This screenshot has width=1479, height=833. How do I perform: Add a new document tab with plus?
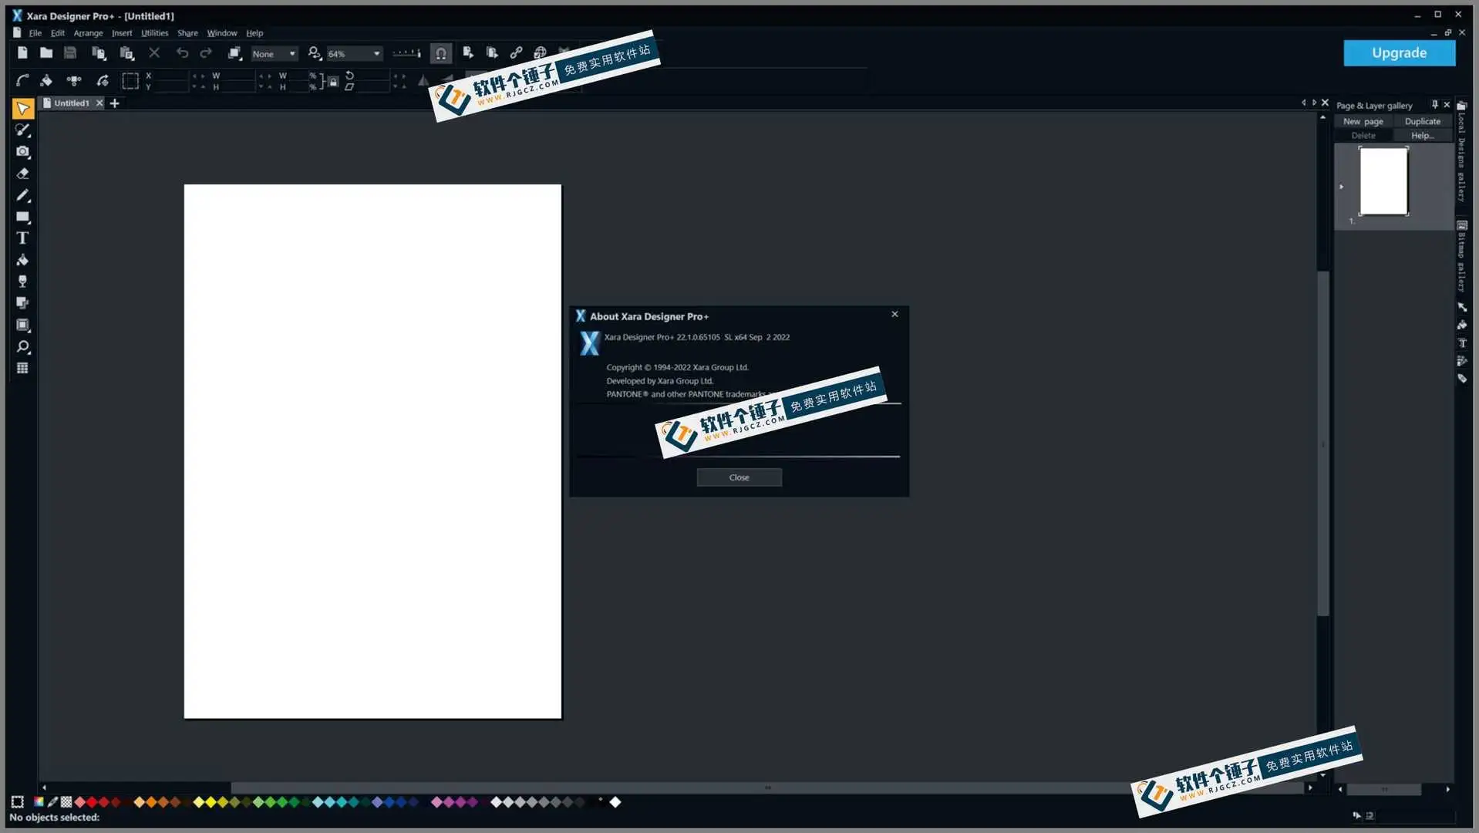[x=114, y=103]
